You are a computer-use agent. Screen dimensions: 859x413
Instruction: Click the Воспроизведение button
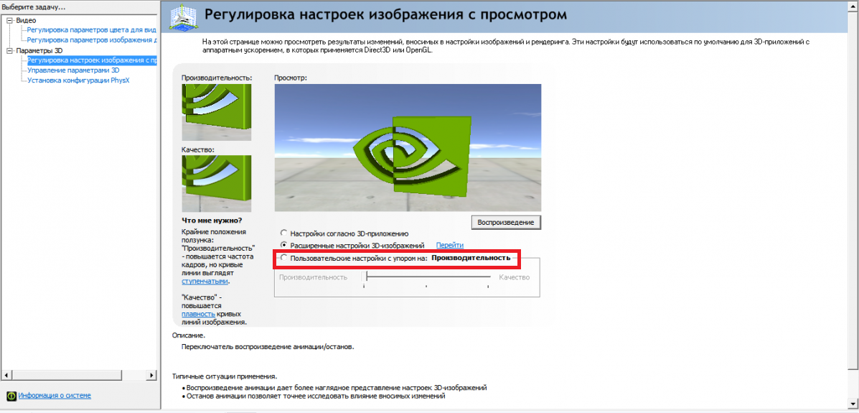[x=506, y=222]
